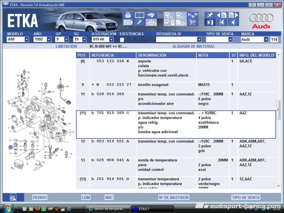Click the printer icon in toolbar
Screen dimensions: 284x213
(128, 15)
